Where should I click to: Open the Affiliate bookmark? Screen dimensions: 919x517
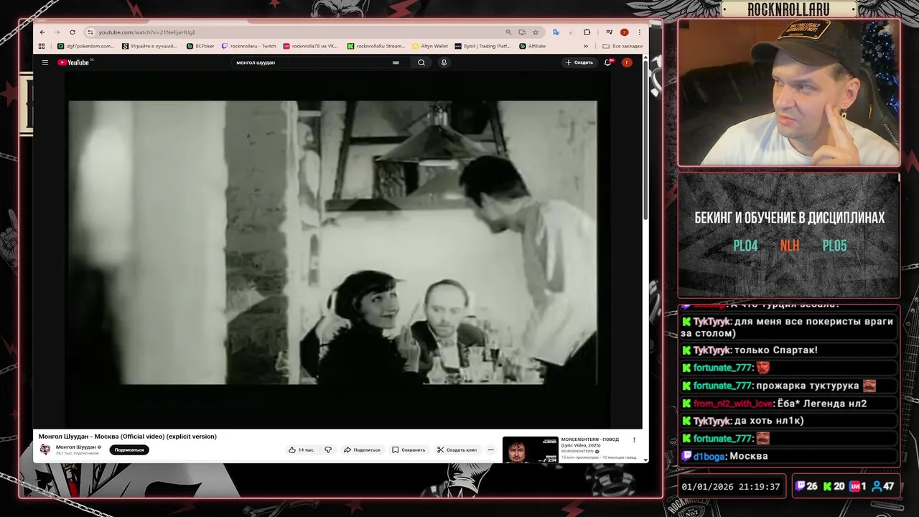pos(532,46)
